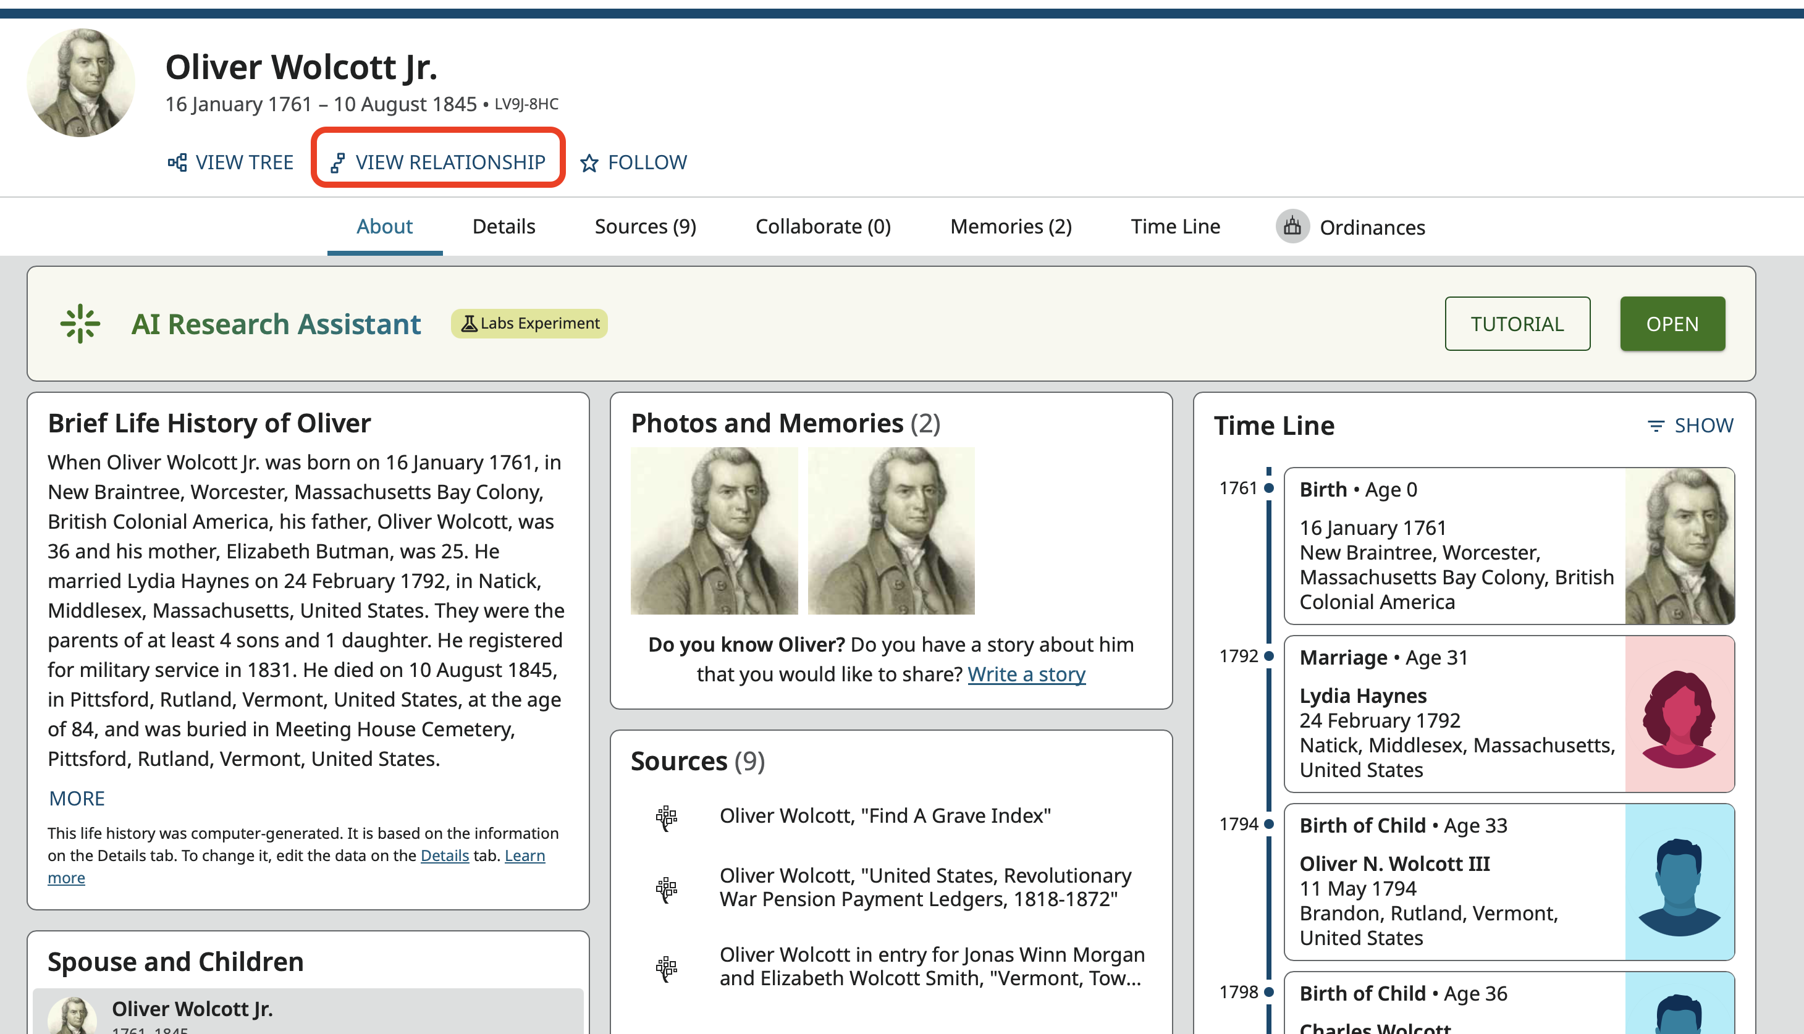This screenshot has width=1804, height=1034.
Task: Click Oliver Wolcott Jr. in Spouse and Children
Action: click(x=192, y=1009)
